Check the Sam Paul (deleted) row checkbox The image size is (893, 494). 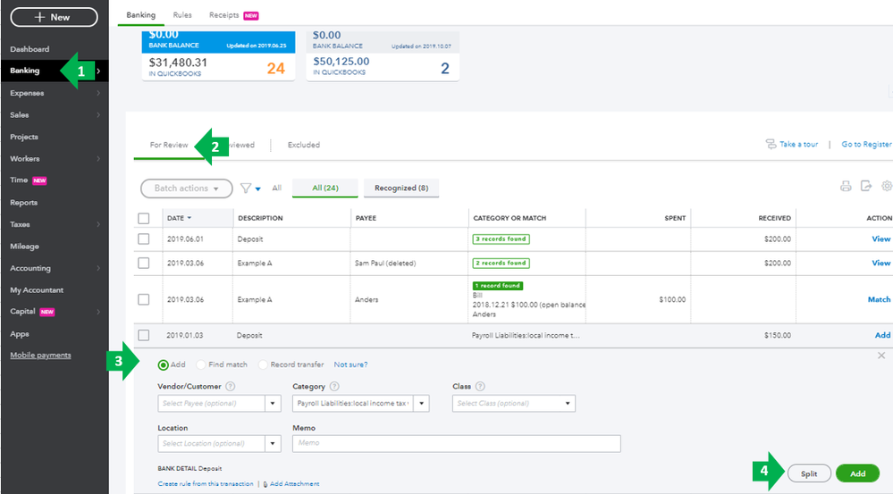point(144,263)
